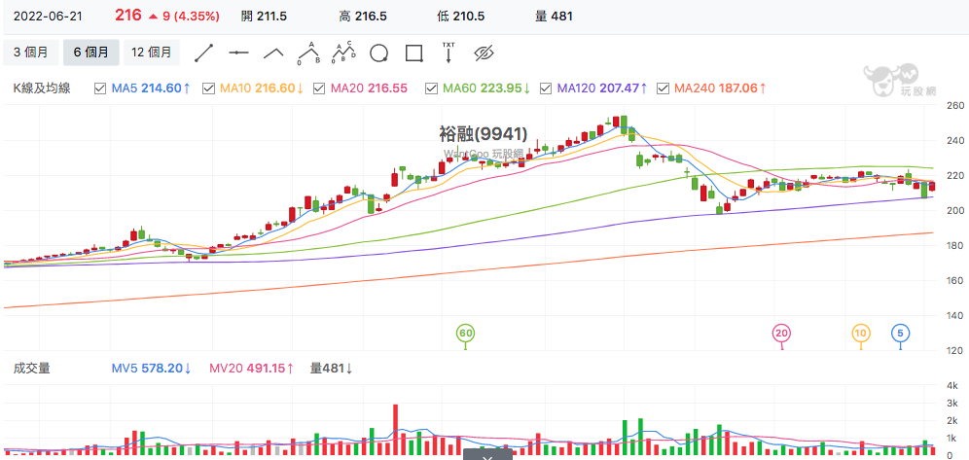Click the blue 5 MA marker

tap(900, 334)
